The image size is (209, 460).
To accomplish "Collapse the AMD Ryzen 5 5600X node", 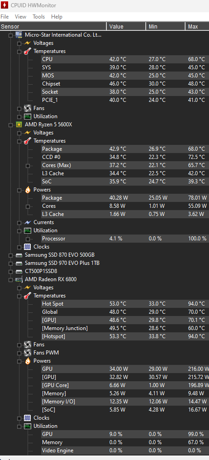I will coord(11,125).
